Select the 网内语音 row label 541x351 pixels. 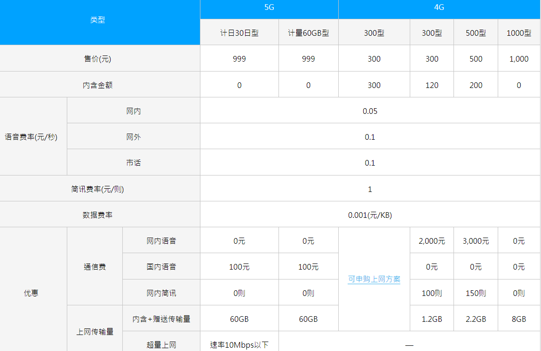(x=161, y=241)
